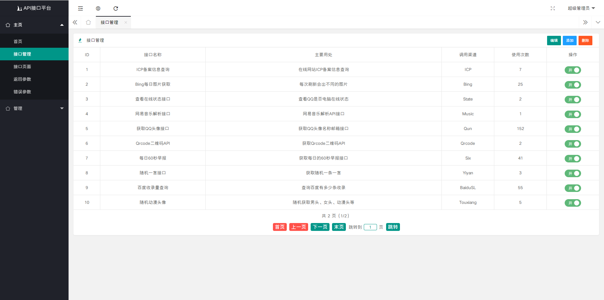
Task: Select the BaiduSL channel cell
Action: point(468,188)
